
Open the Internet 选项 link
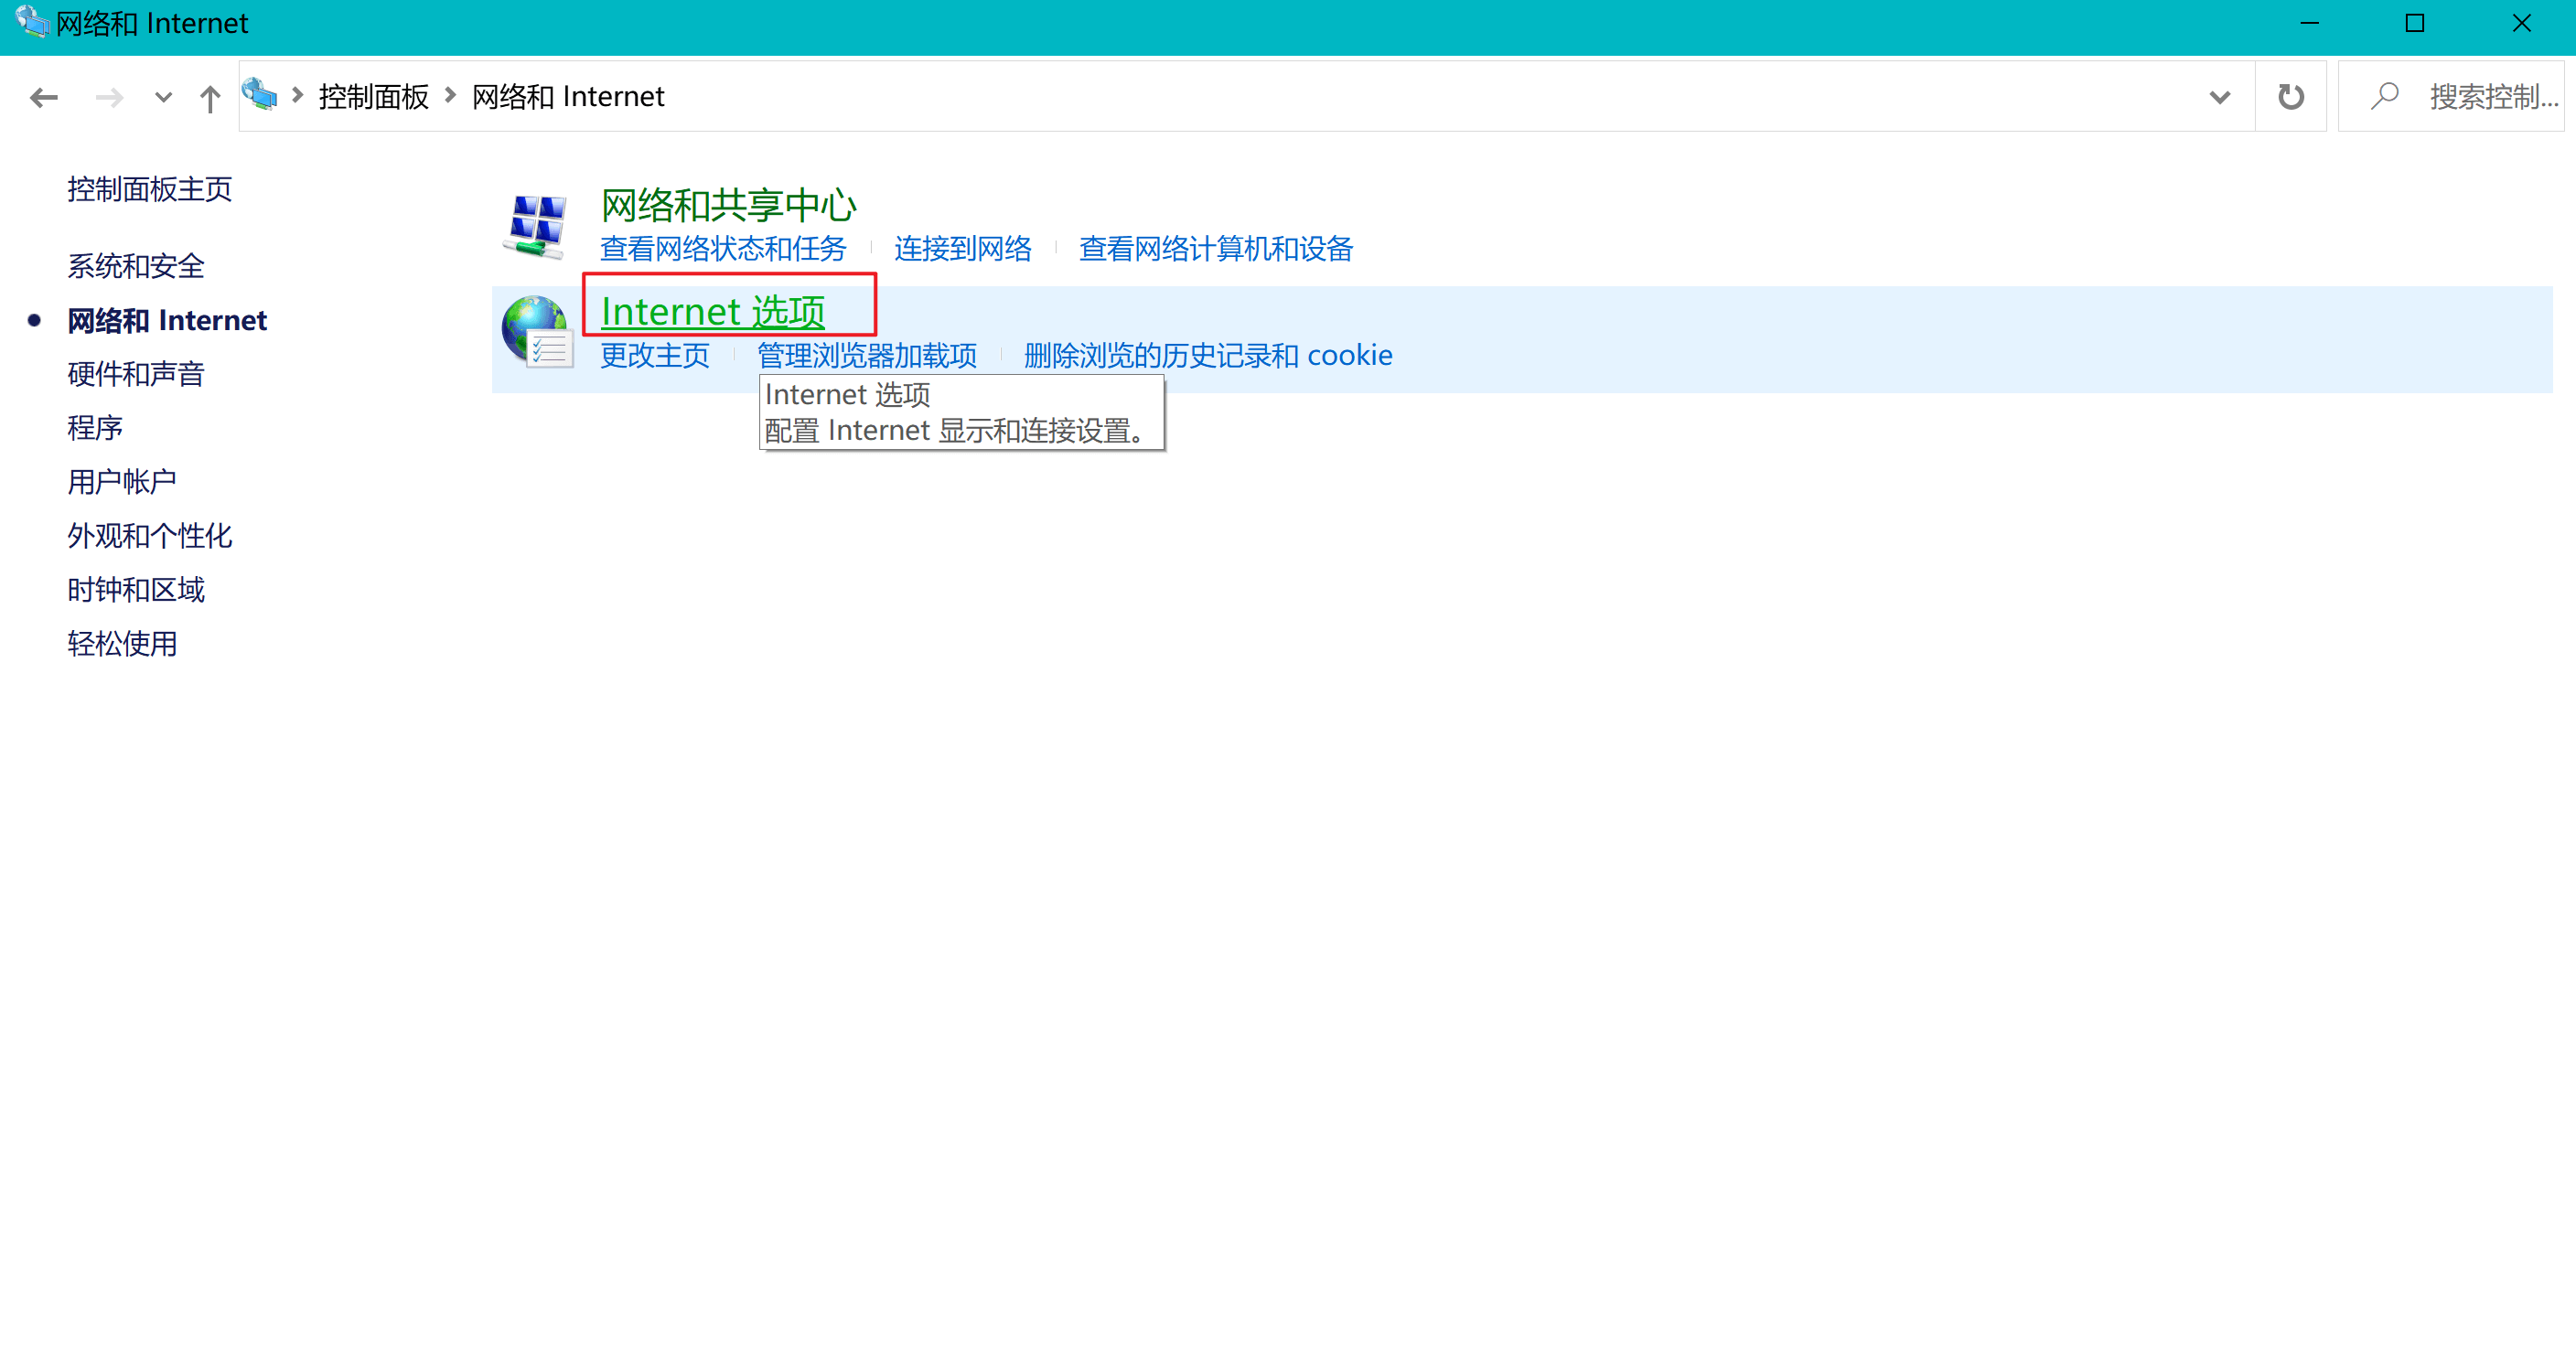pyautogui.click(x=712, y=312)
